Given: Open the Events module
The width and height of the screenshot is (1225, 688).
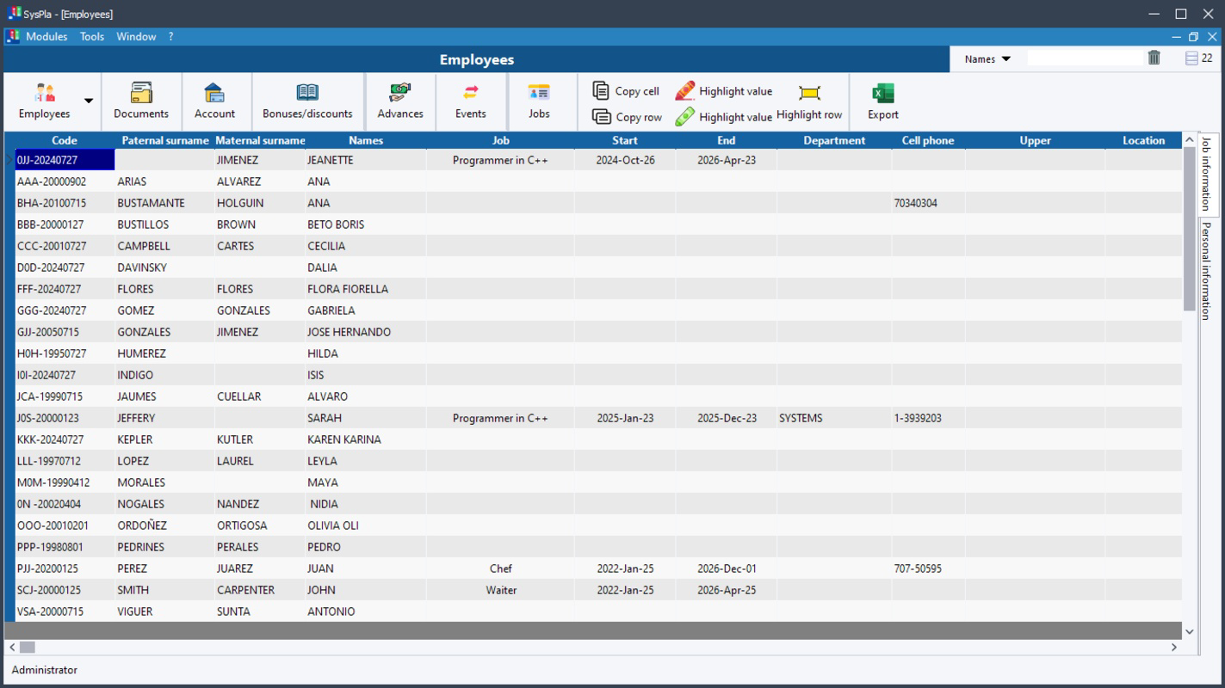Looking at the screenshot, I should click(471, 101).
